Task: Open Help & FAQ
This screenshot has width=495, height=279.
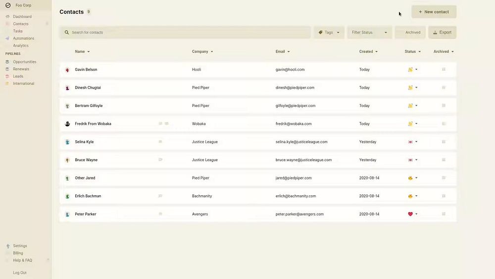Action: pos(22,260)
